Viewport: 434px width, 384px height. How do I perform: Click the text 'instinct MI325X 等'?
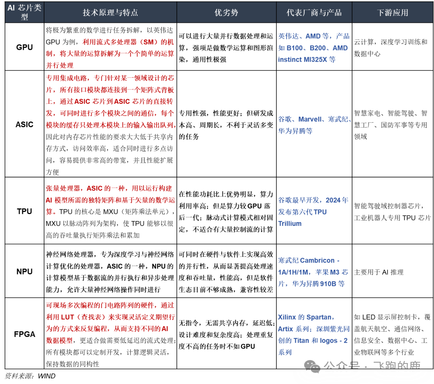(x=307, y=59)
